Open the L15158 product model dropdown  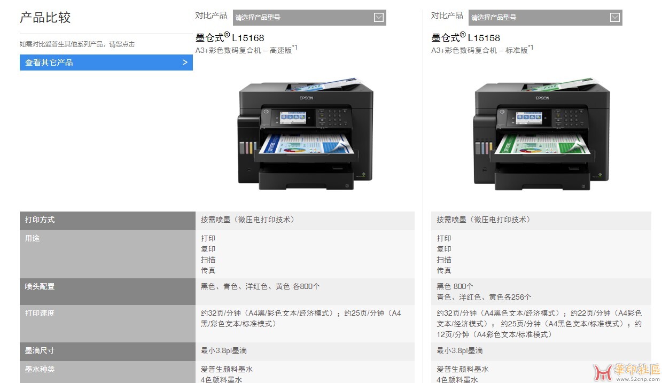(x=546, y=18)
